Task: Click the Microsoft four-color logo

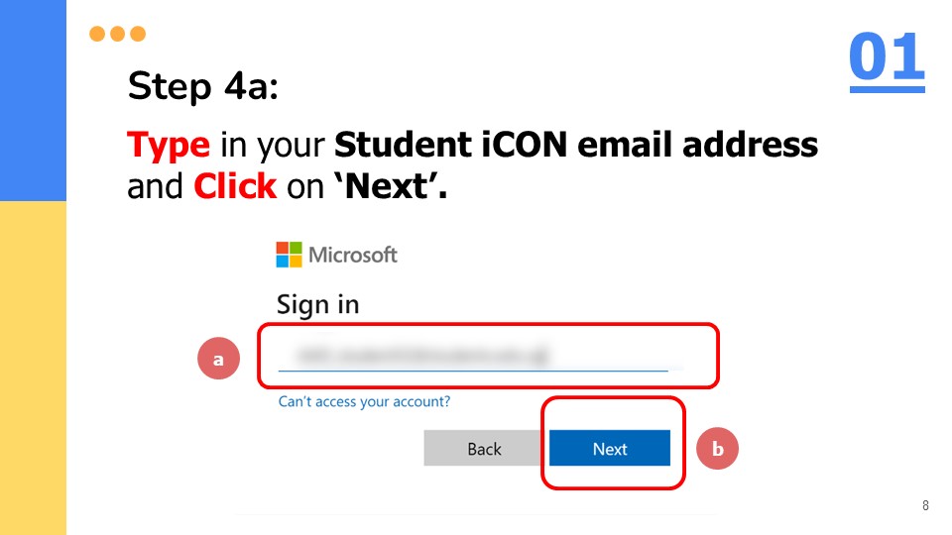Action: tap(289, 255)
